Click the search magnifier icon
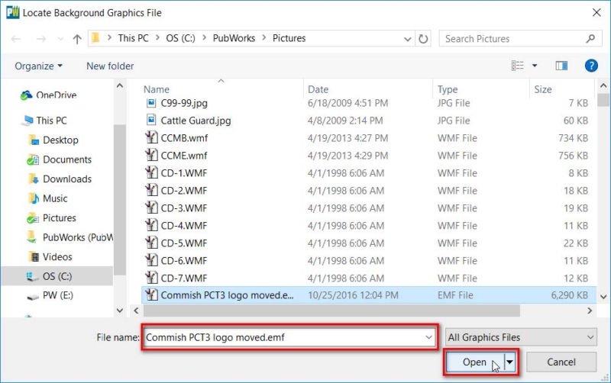Viewport: 611px width, 383px height. tap(590, 39)
